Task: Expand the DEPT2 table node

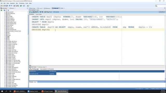Action: pos(5,34)
